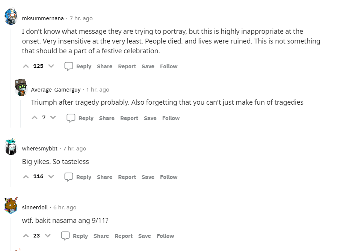Upvote Average_Gamerguy's reply
The height and width of the screenshot is (251, 346).
[x=35, y=118]
